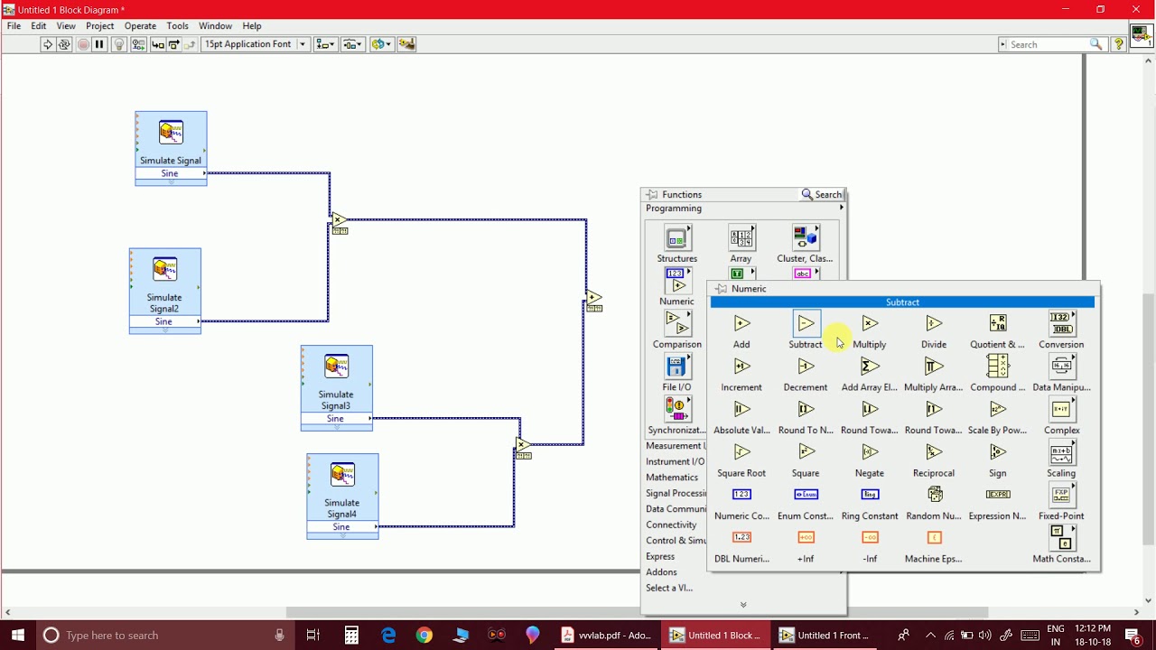Click the Select a VI... entry

669,588
